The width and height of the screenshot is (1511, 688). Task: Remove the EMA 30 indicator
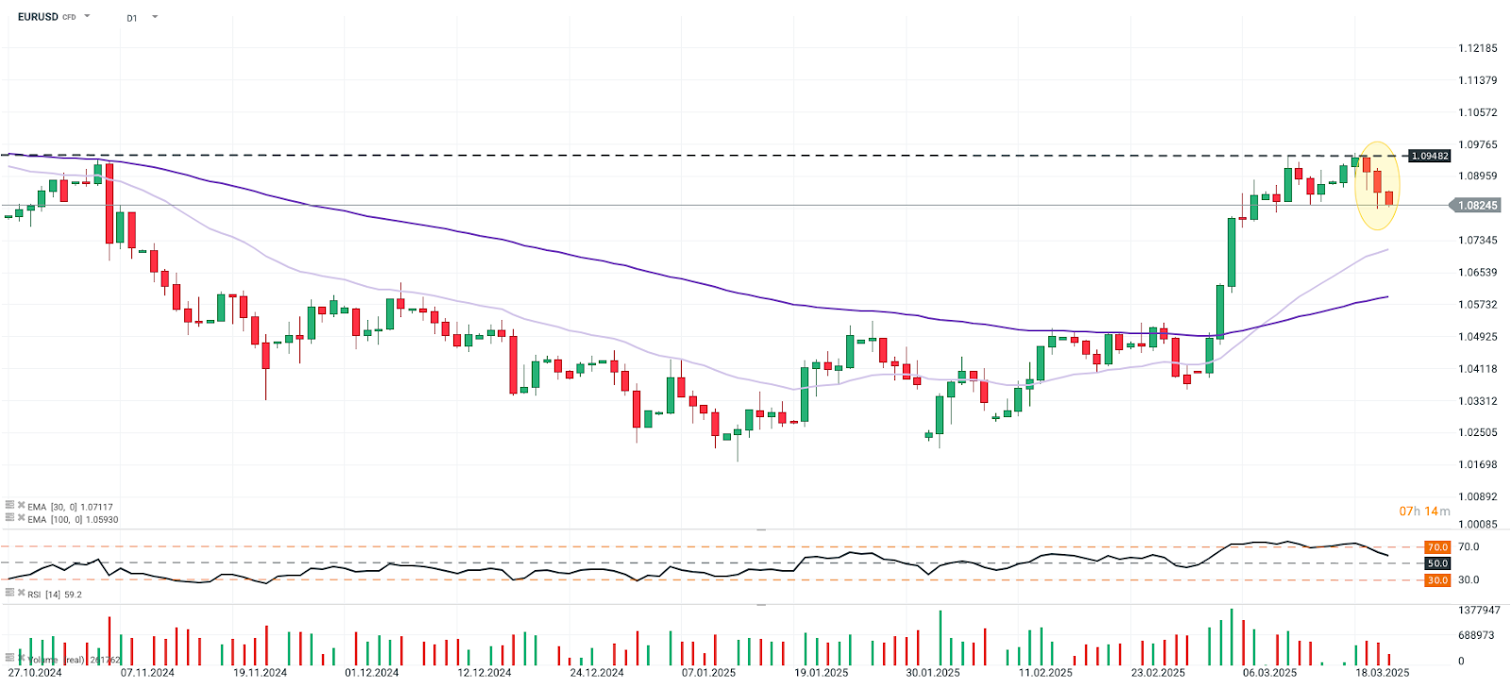21,506
